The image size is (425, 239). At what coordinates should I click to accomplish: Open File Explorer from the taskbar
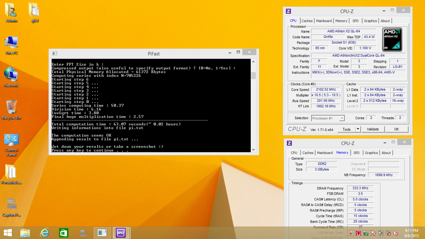25,233
